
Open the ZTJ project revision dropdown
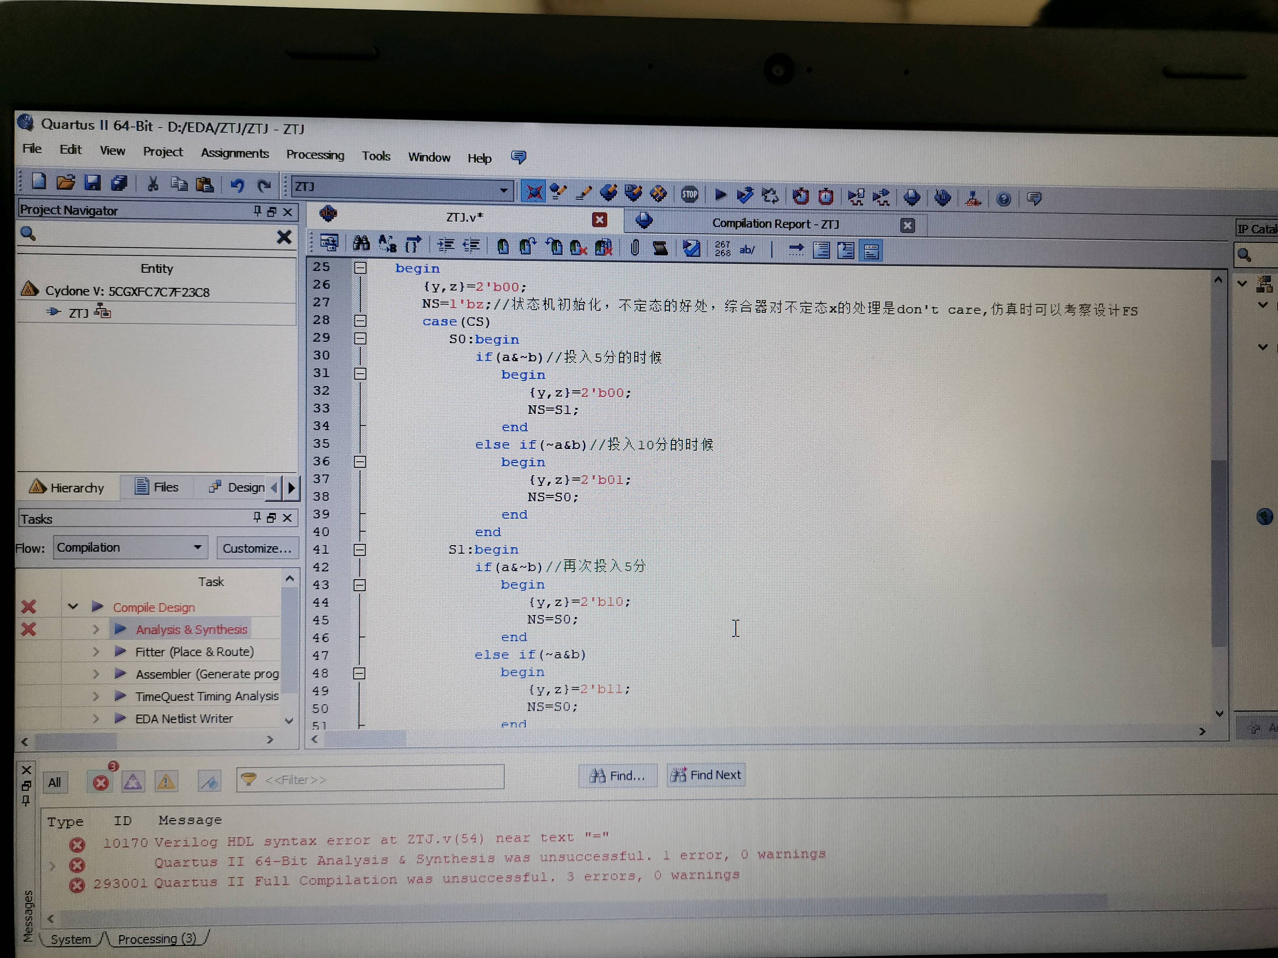pyautogui.click(x=503, y=189)
